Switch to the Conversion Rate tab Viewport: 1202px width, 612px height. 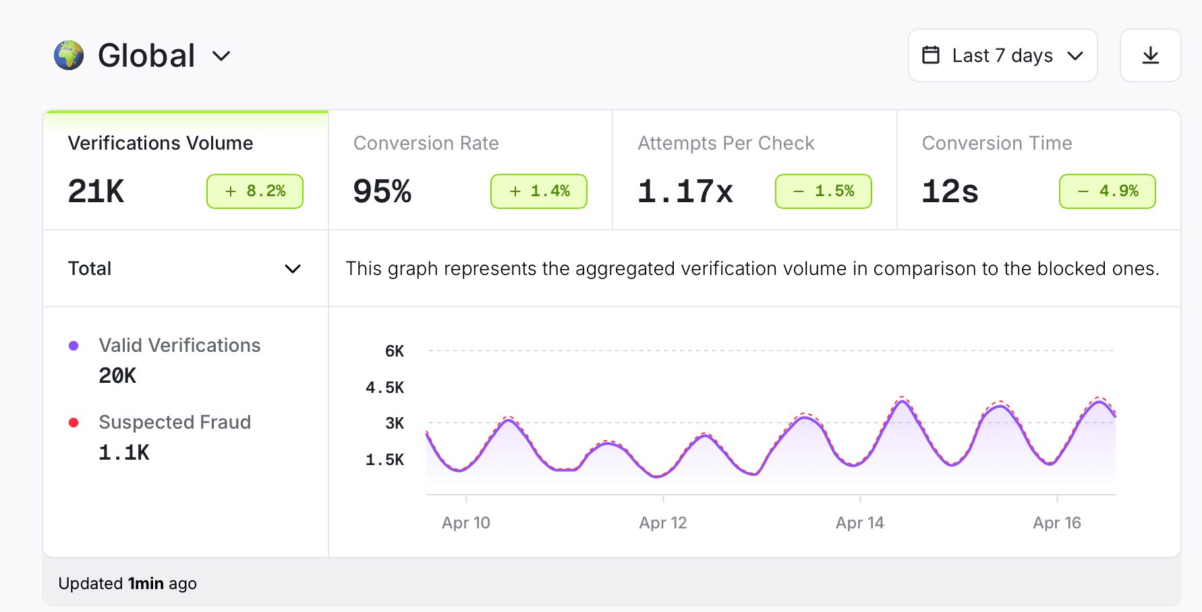426,143
